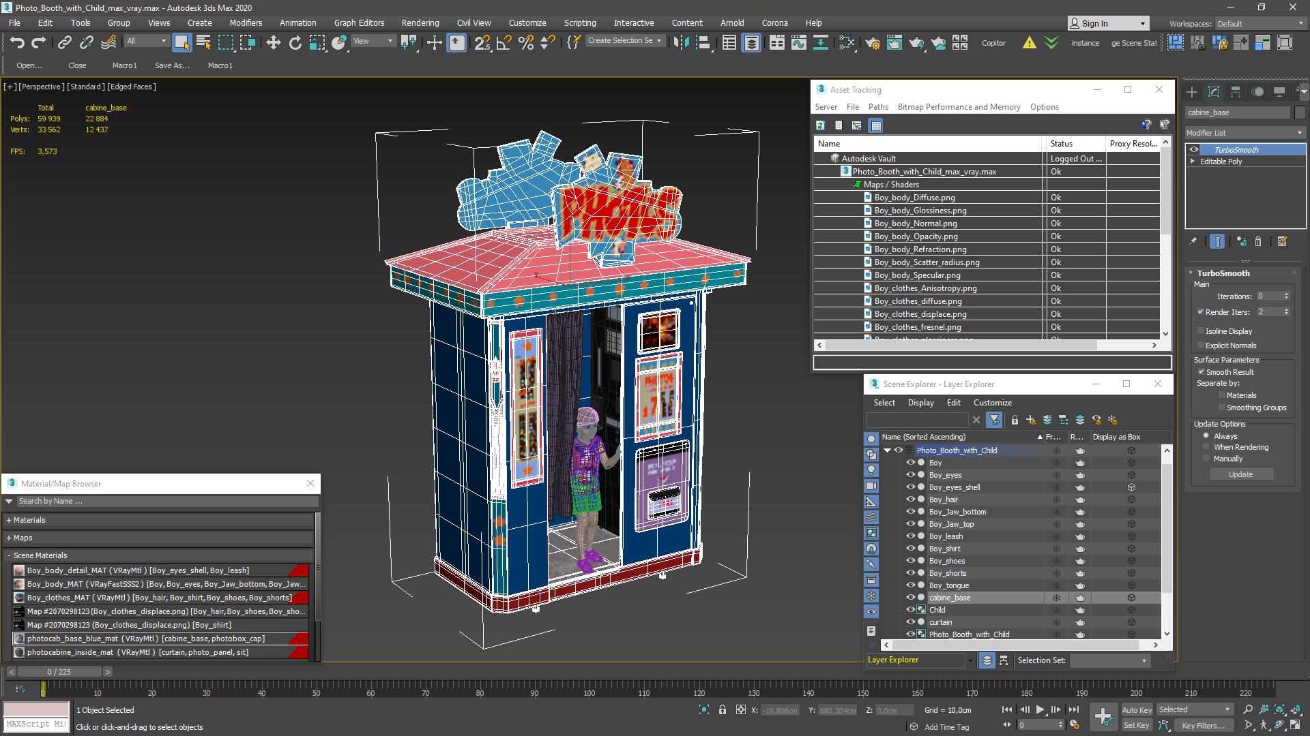
Task: Open the Modifier List dropdown
Action: pos(1244,133)
